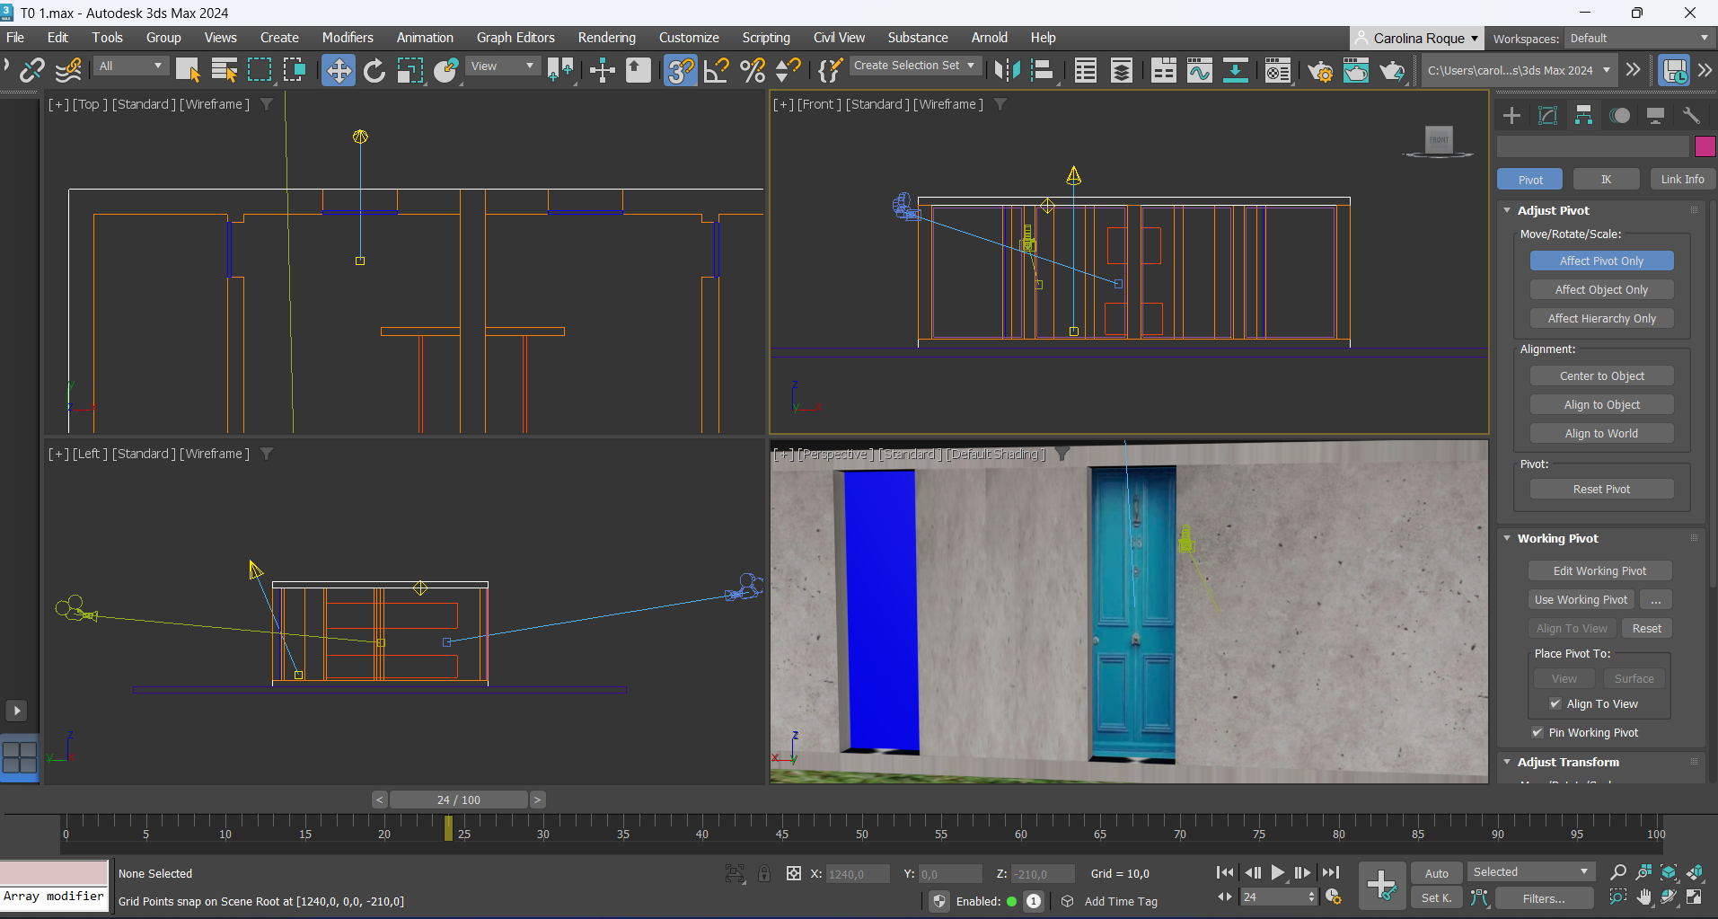Screen dimensions: 1718x919
Task: Toggle the 3D Snaps icon
Action: pos(680,70)
